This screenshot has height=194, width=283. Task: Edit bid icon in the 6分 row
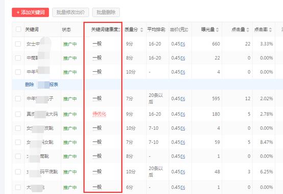(x=183, y=188)
